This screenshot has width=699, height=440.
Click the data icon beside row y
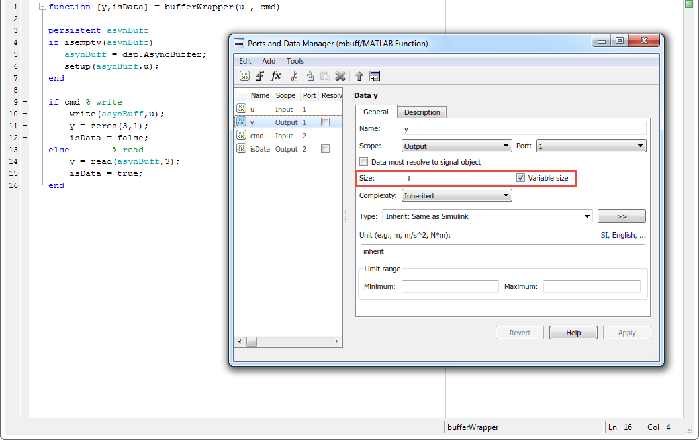[x=241, y=122]
